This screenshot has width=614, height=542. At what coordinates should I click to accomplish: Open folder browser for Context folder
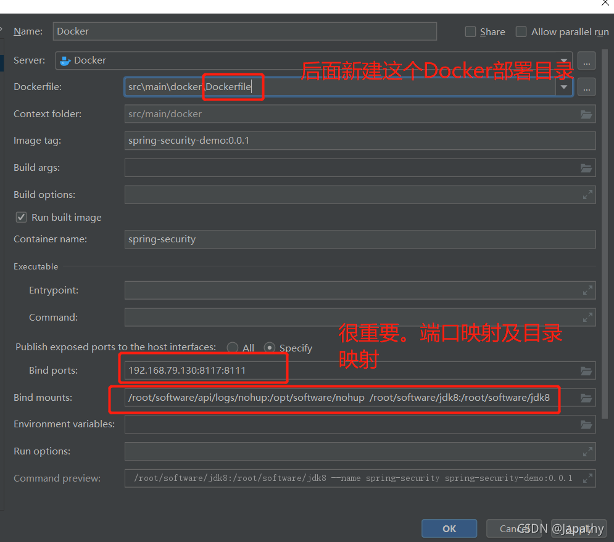pyautogui.click(x=586, y=114)
